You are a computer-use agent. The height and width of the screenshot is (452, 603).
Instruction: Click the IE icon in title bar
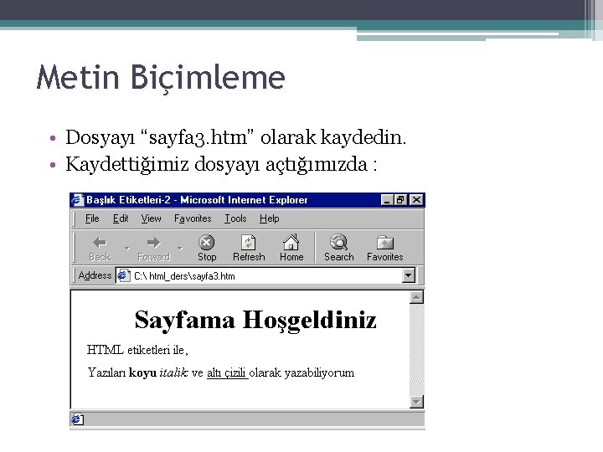point(78,200)
